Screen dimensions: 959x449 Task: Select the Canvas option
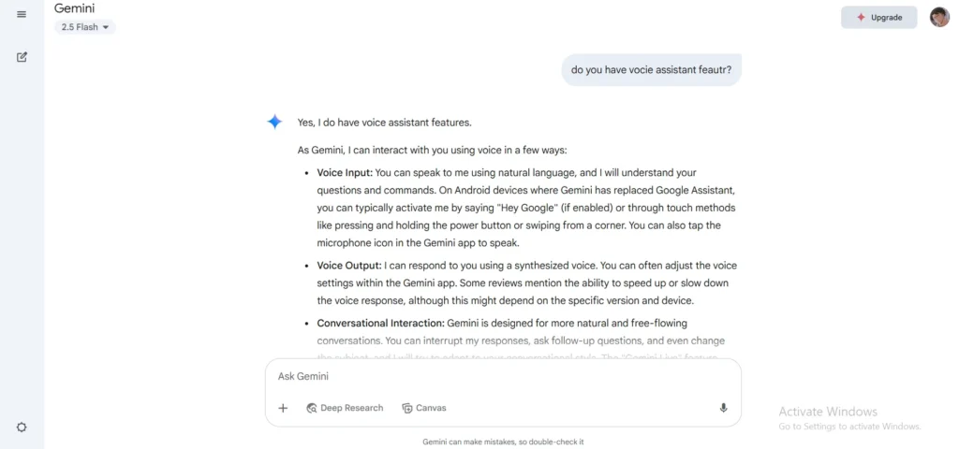[424, 408]
